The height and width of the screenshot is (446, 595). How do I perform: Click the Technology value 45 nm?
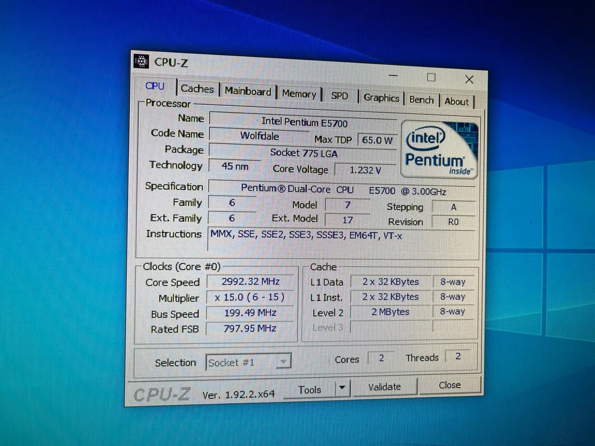(235, 166)
